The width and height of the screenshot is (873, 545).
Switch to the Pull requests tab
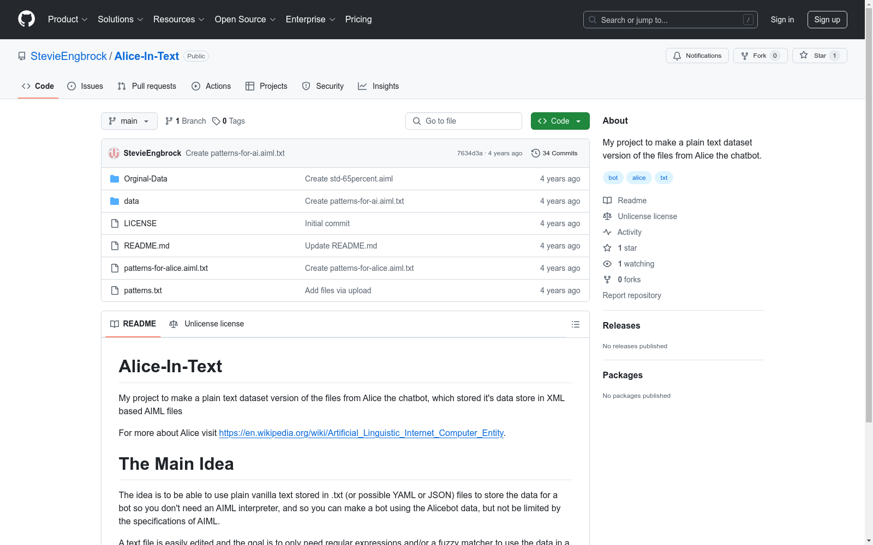pyautogui.click(x=147, y=86)
